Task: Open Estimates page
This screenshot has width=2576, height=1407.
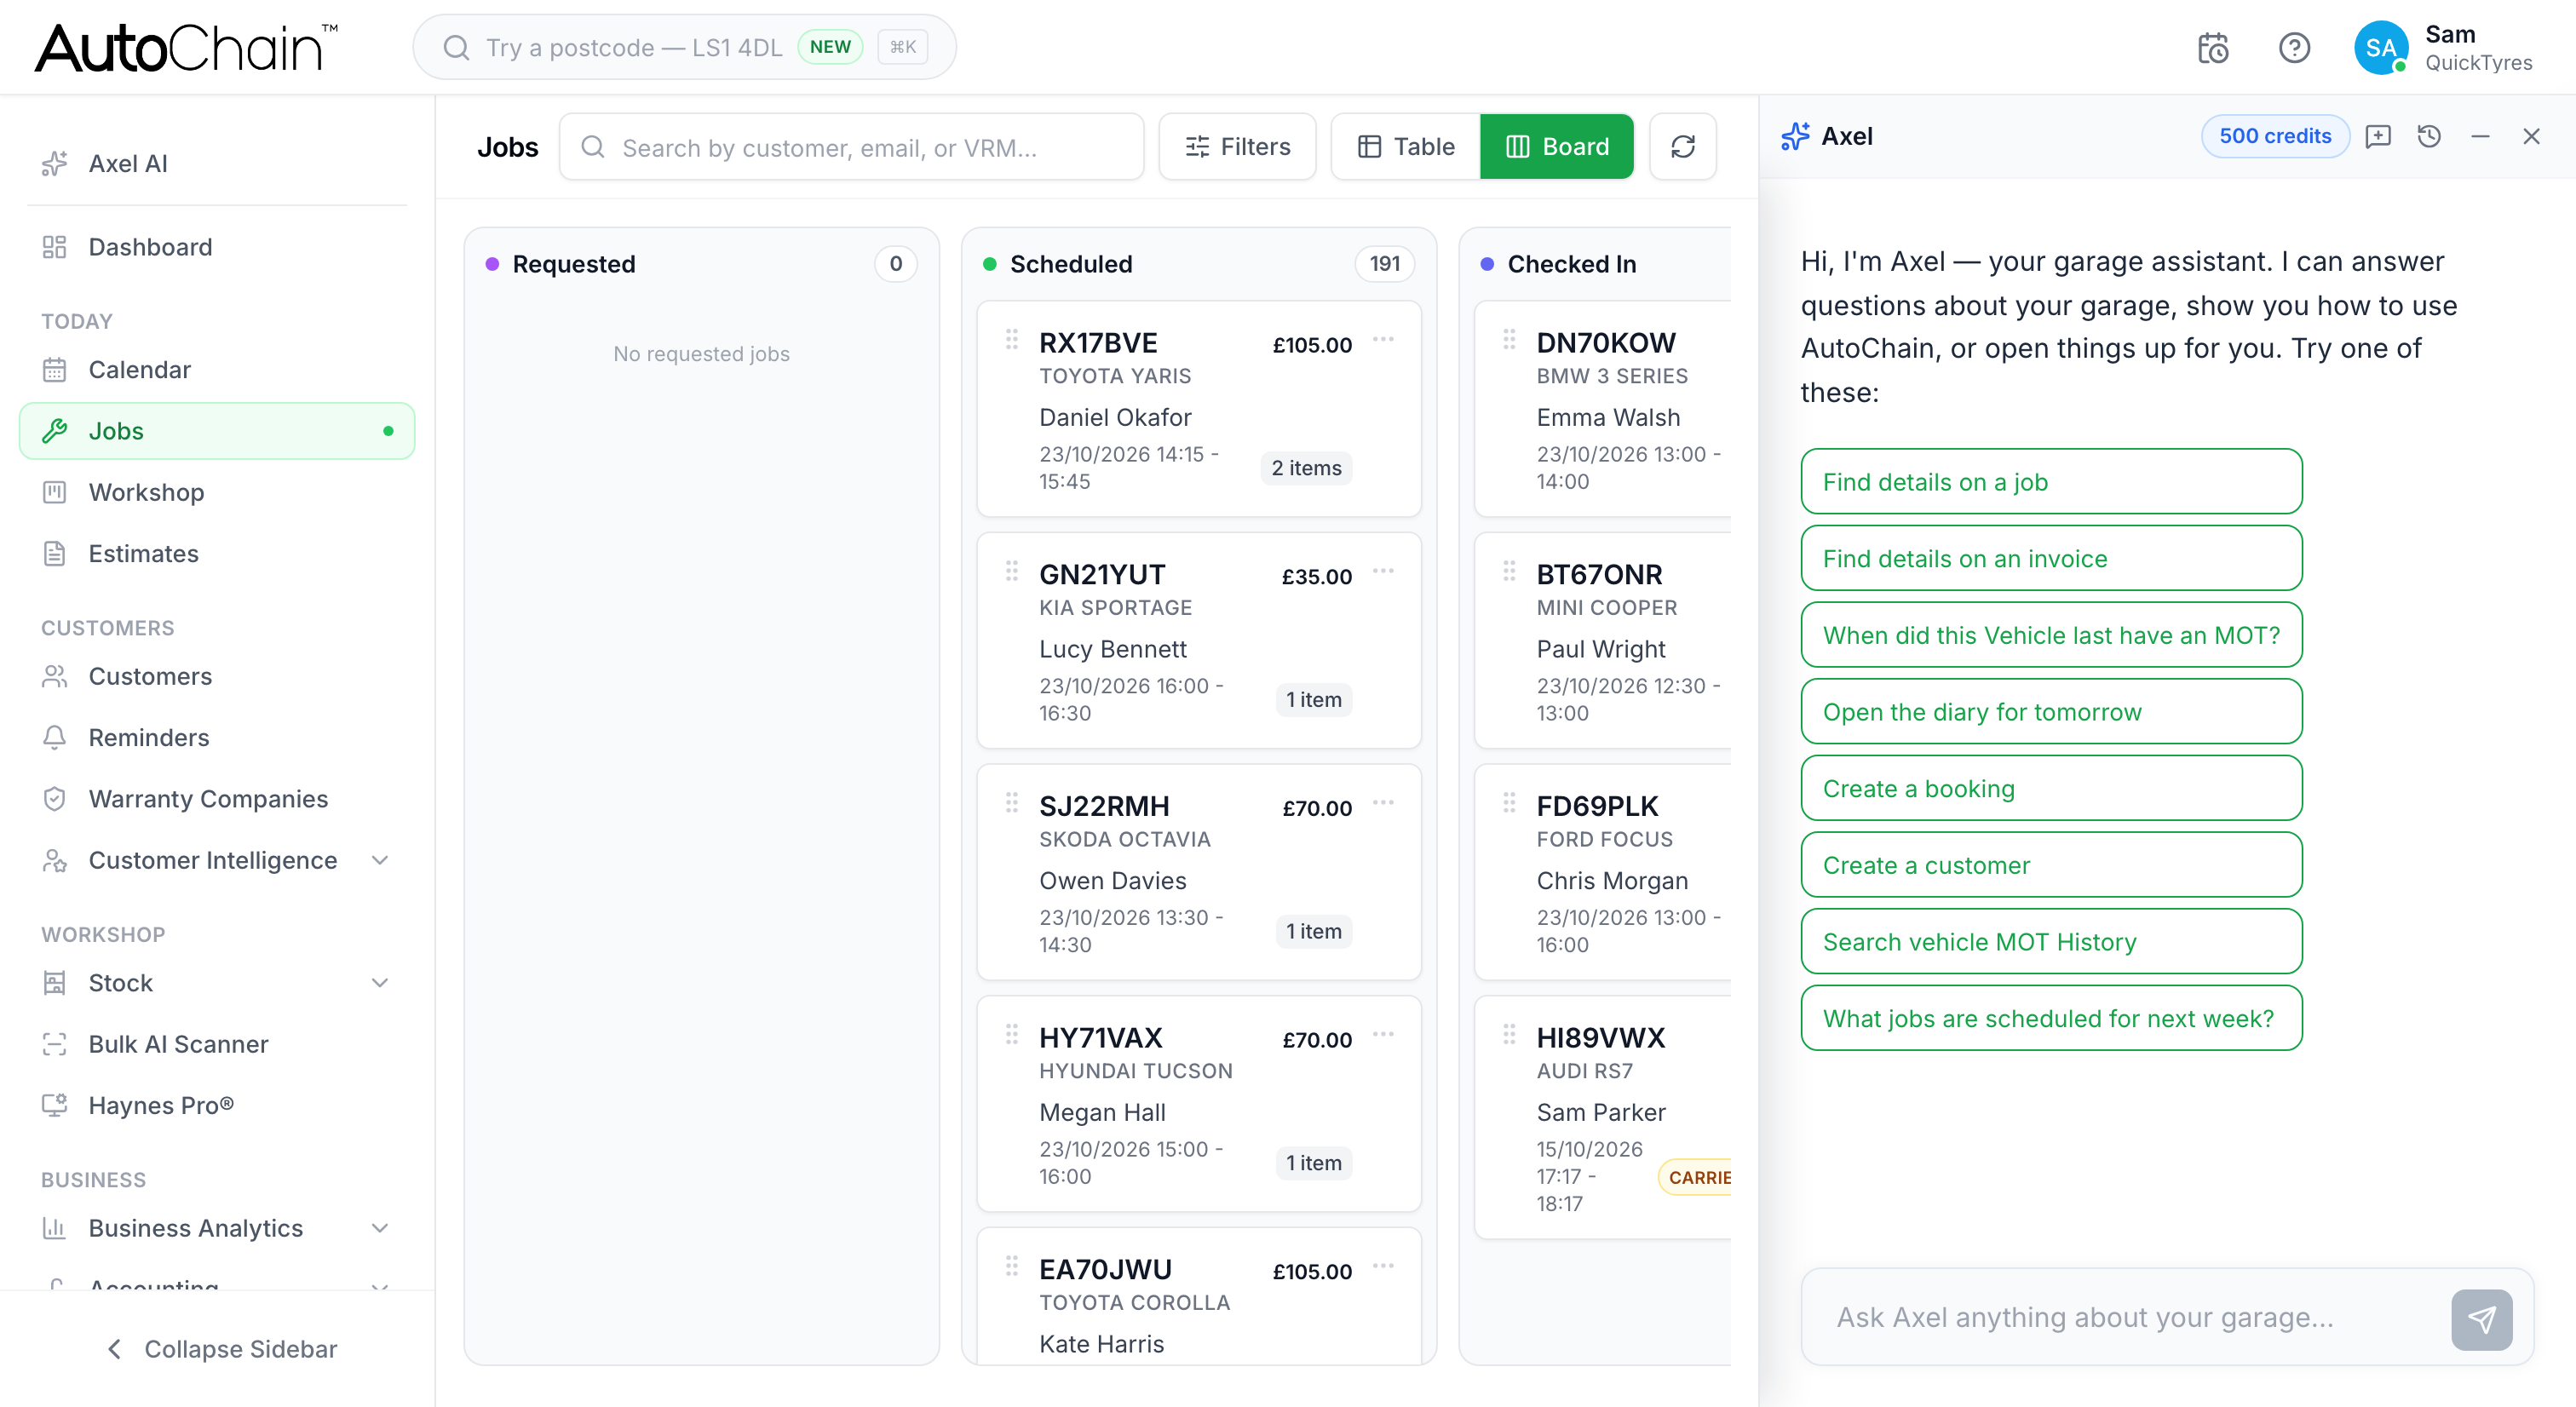Action: 217,554
